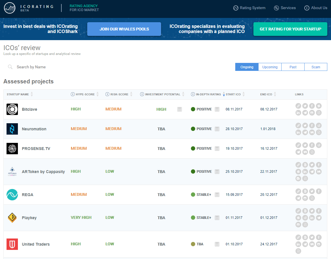Image resolution: width=331 pixels, height=259 pixels.
Task: Open Bitclave's Twitter link icon
Action: (x=305, y=106)
